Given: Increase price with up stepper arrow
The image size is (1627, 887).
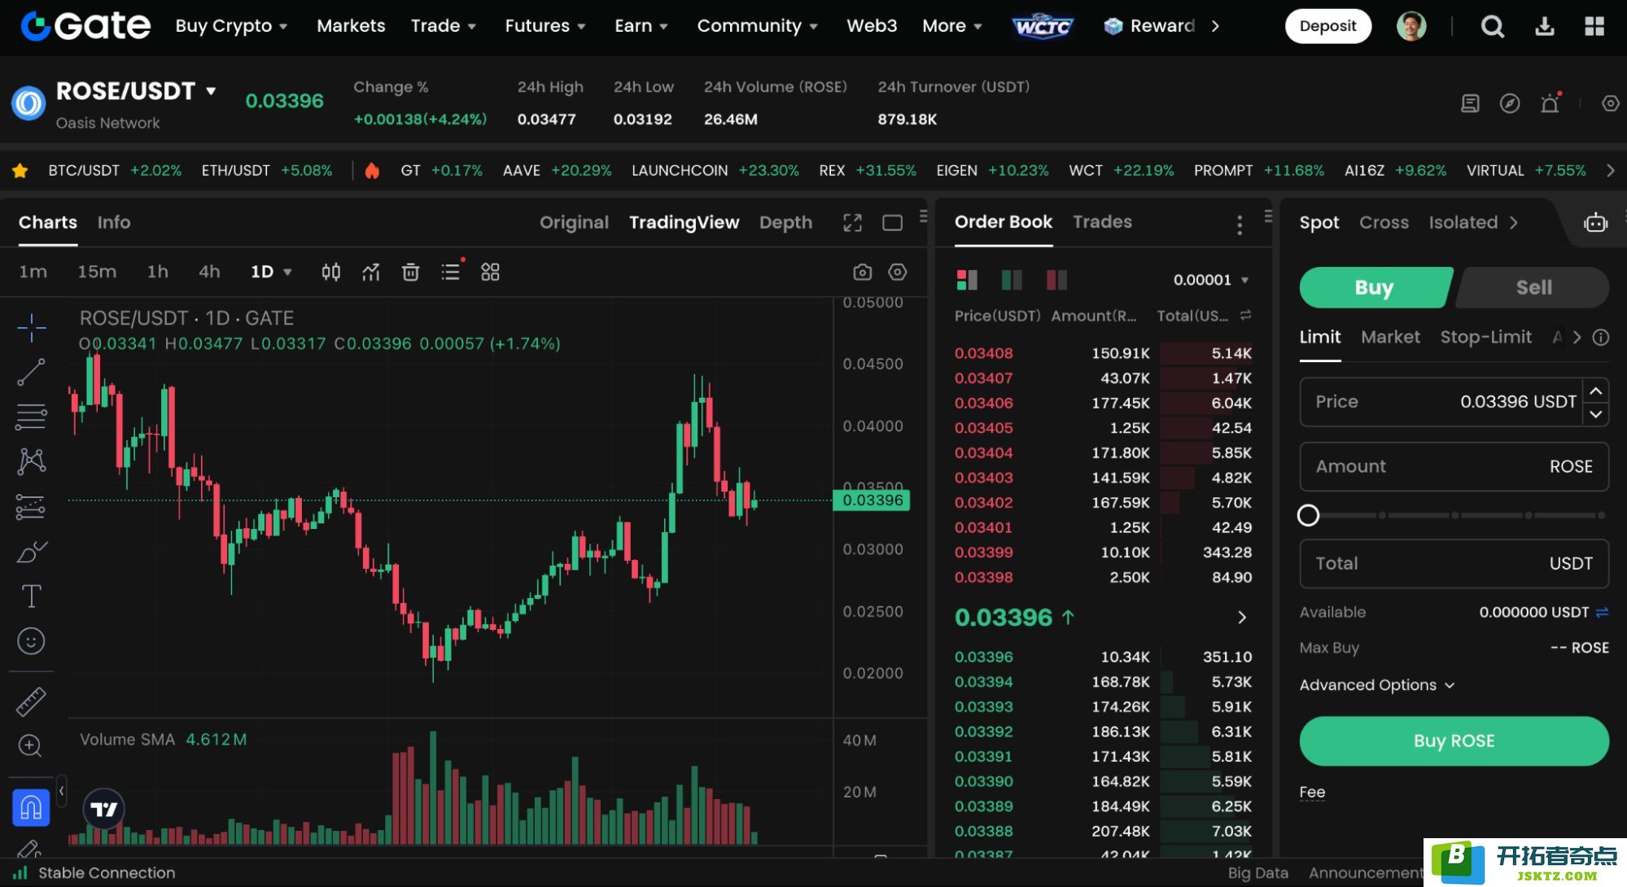Looking at the screenshot, I should [1596, 391].
